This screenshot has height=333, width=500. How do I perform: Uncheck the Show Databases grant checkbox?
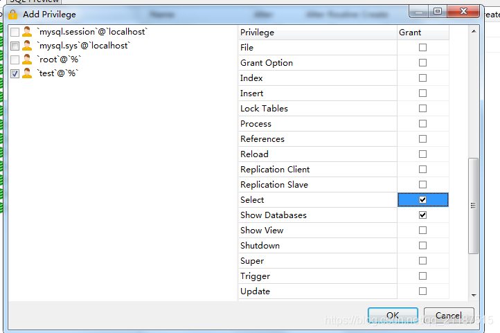422,215
